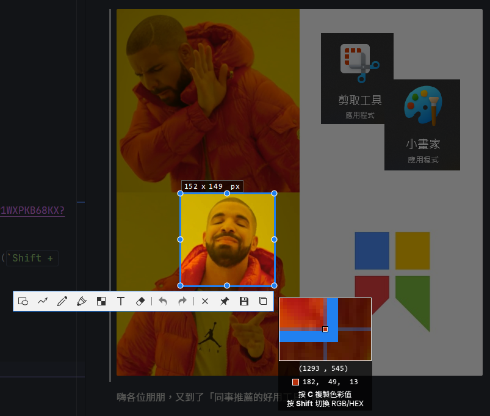The width and height of the screenshot is (490, 416).
Task: Click the 按 C 複製色彩值 hint
Action: (325, 394)
